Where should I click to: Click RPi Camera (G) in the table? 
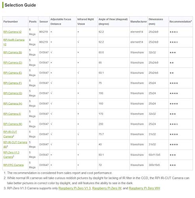13,93
